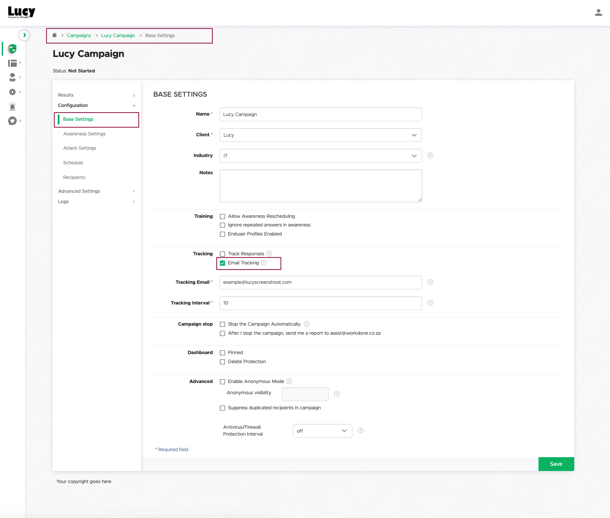Open the Industry dropdown
The width and height of the screenshot is (610, 518).
tap(321, 156)
